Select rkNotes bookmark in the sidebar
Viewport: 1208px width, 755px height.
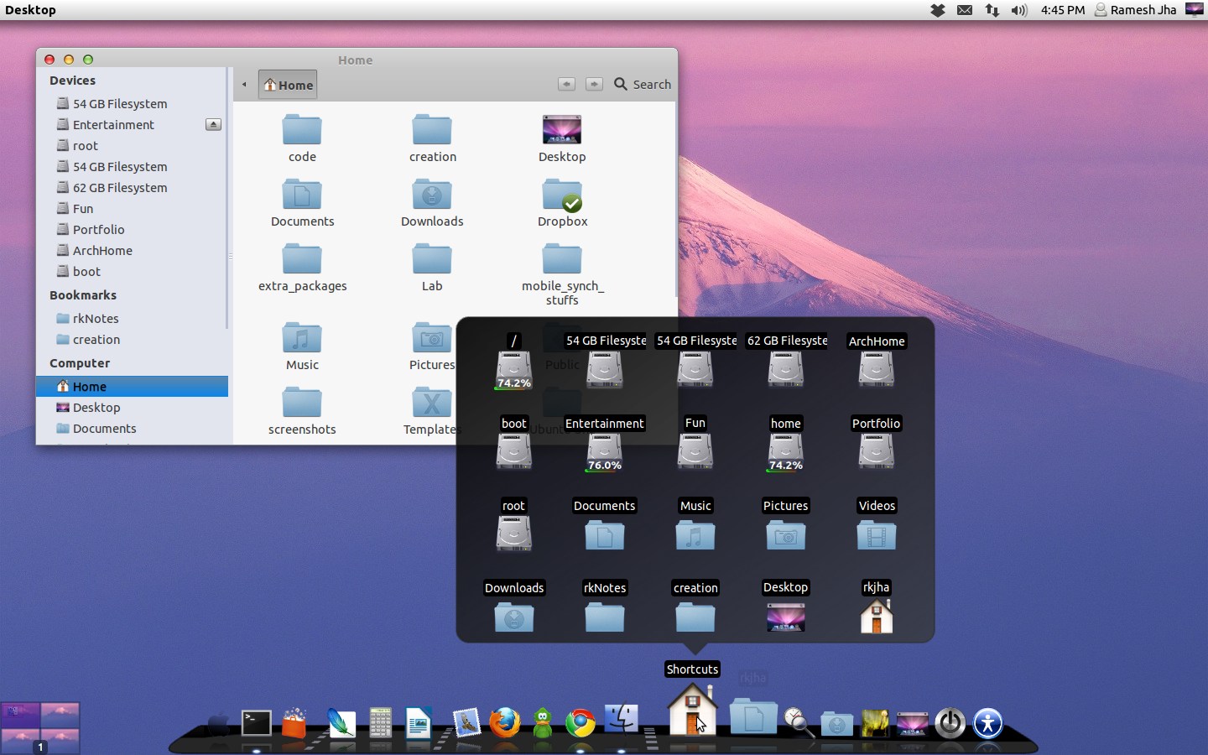pyautogui.click(x=96, y=319)
